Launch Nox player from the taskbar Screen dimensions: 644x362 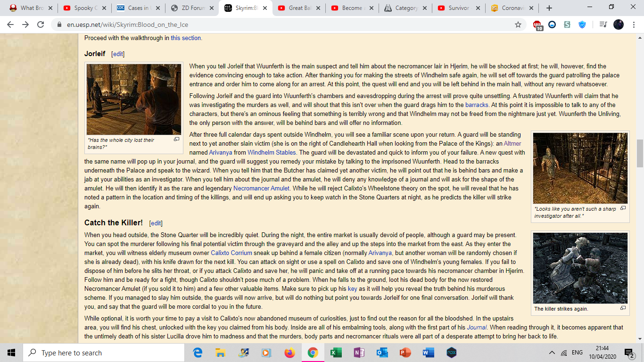click(x=451, y=353)
